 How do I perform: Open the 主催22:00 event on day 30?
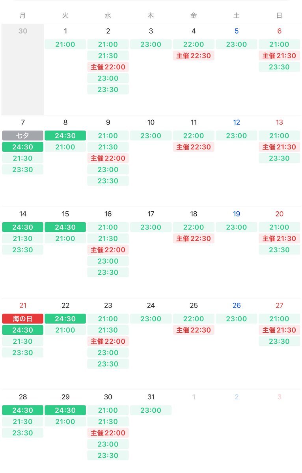click(x=108, y=433)
